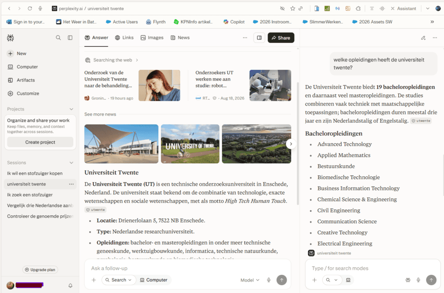
Task: Focus the 'Ask a follow-up' input
Action: click(x=188, y=268)
